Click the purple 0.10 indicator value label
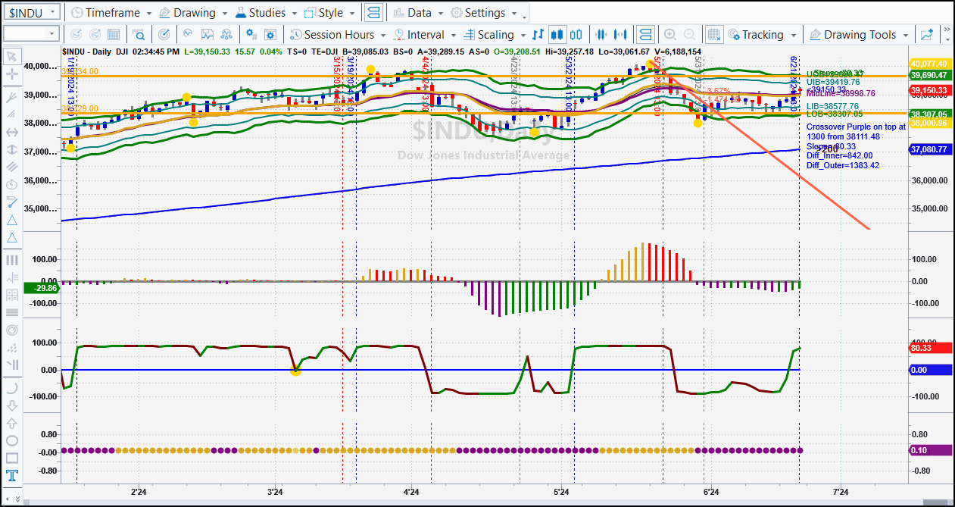This screenshot has height=507, width=955. [x=930, y=450]
